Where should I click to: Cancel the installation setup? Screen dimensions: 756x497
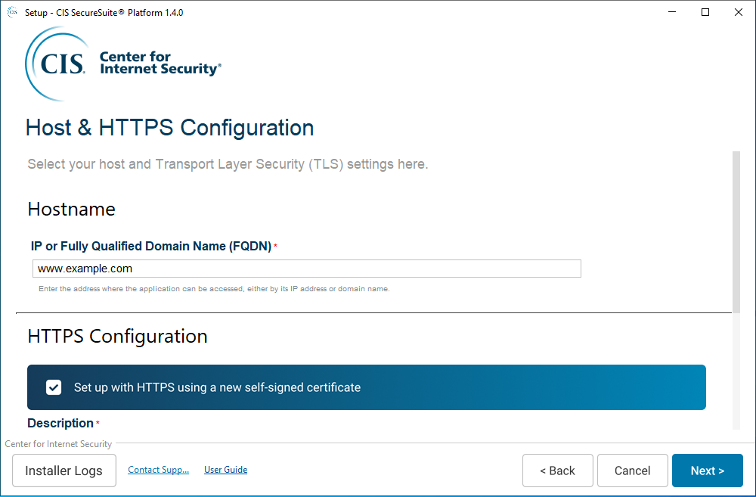click(632, 471)
